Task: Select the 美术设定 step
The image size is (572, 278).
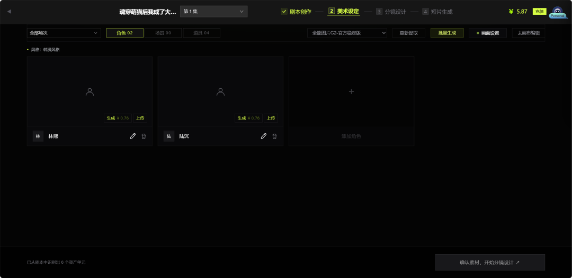Action: coord(344,11)
